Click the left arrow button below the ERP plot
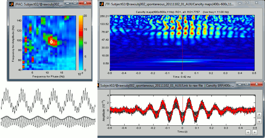This screenshot has height=138, width=265. click(247, 132)
